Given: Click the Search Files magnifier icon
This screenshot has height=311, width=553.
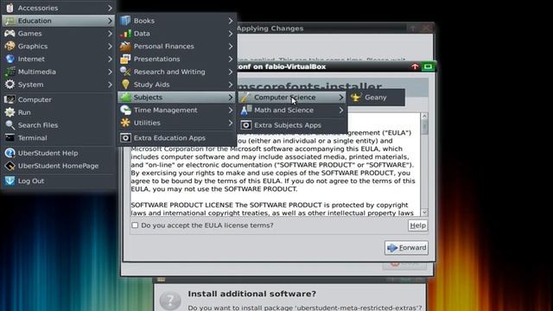Looking at the screenshot, I should (10, 124).
